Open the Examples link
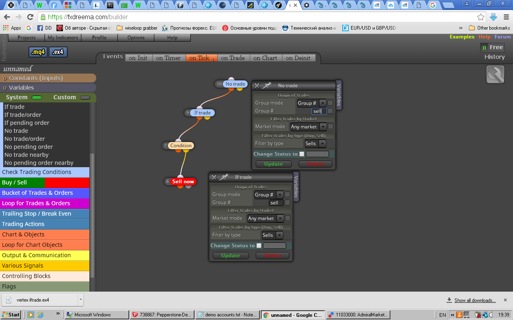Image resolution: width=513 pixels, height=320 pixels. [462, 37]
